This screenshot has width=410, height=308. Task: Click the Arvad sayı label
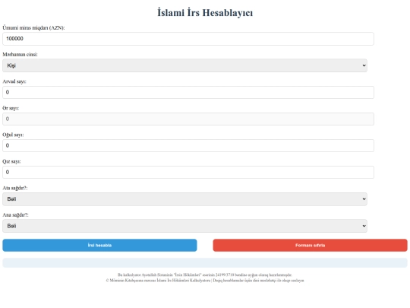pyautogui.click(x=14, y=81)
